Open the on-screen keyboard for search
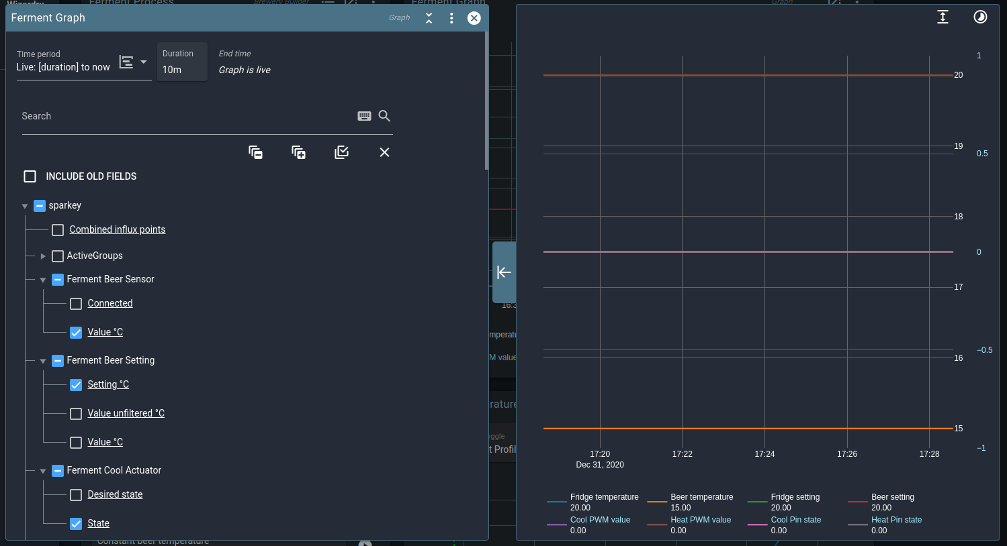This screenshot has width=1007, height=546. (x=364, y=116)
